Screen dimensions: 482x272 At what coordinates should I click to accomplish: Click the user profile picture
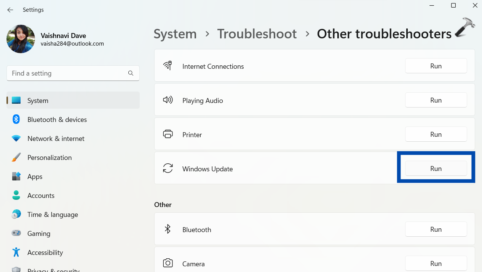tap(21, 39)
